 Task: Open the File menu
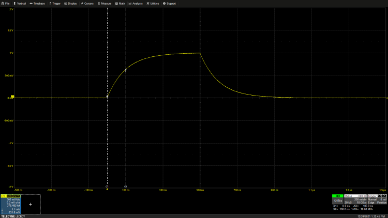[x=5, y=3]
